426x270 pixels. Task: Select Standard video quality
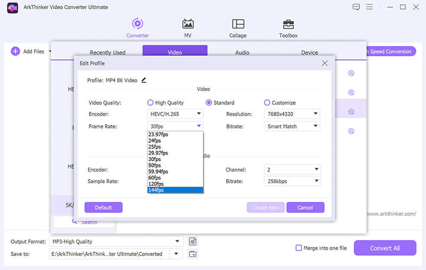pyautogui.click(x=209, y=103)
